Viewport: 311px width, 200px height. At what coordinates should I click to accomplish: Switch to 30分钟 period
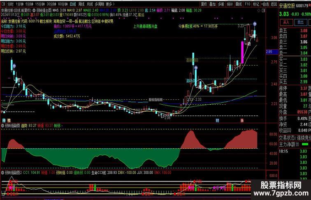pyautogui.click(x=51, y=4)
